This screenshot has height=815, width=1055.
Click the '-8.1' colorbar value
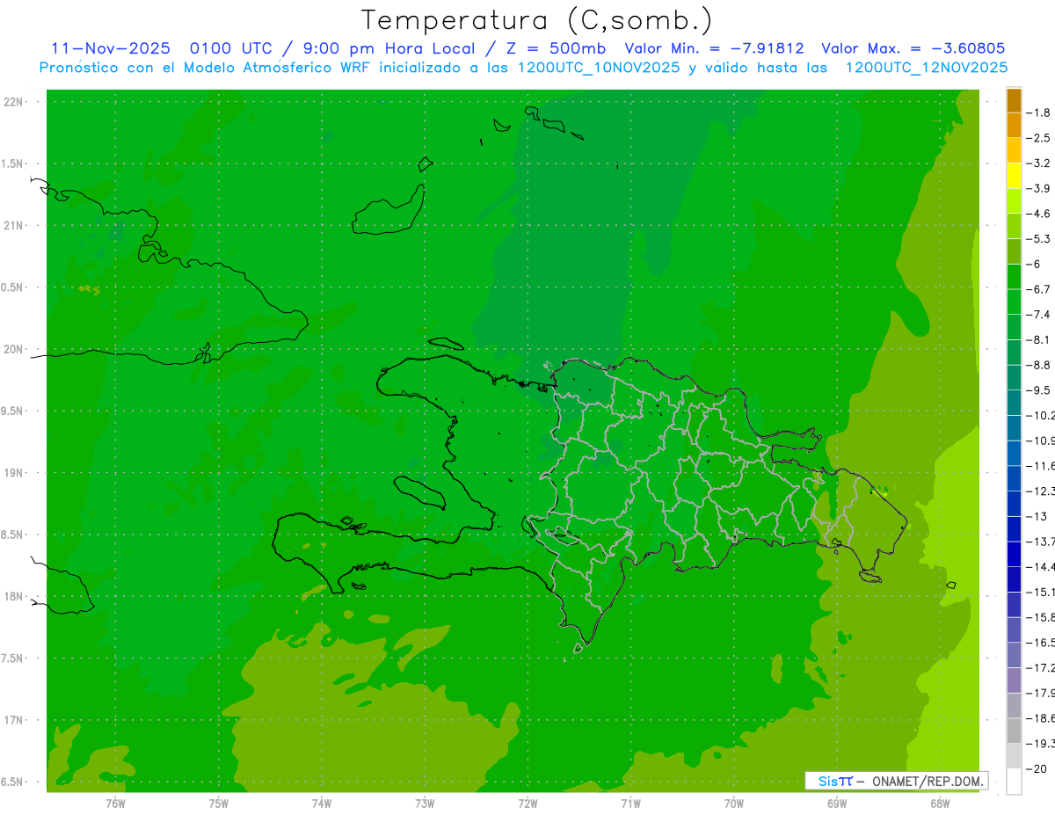1039,339
